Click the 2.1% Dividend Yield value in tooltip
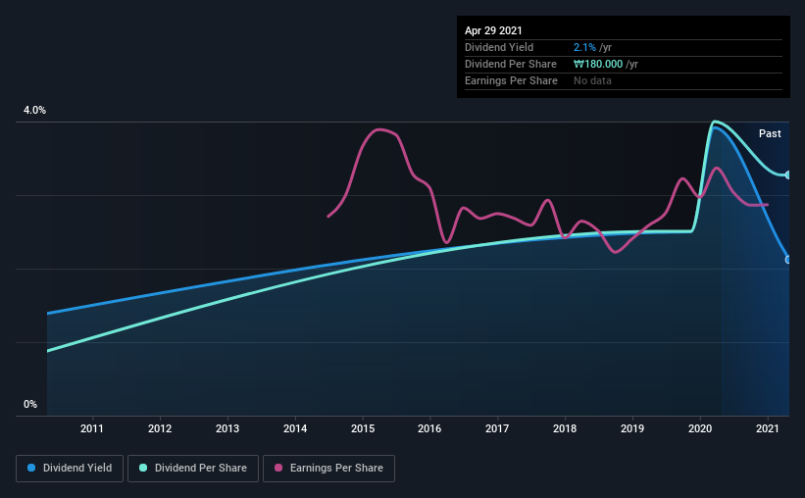Image resolution: width=805 pixels, height=498 pixels. (584, 47)
